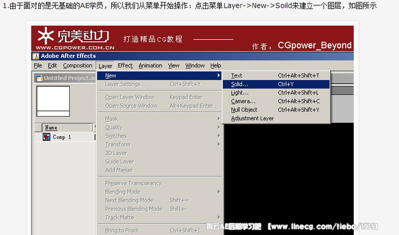This screenshot has height=235, width=399.
Task: Click Next Blending Mode entry
Action: 159,200
